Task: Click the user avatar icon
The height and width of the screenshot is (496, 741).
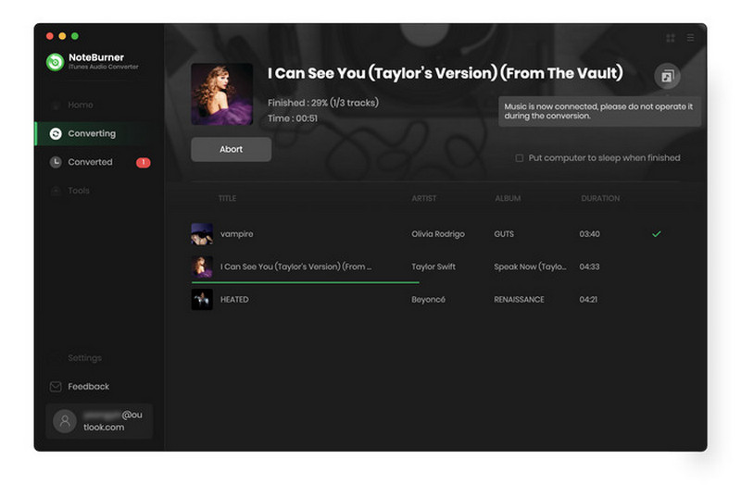Action: [x=65, y=421]
